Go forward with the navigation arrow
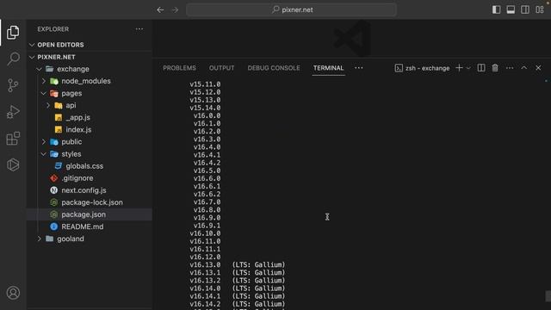 (175, 9)
